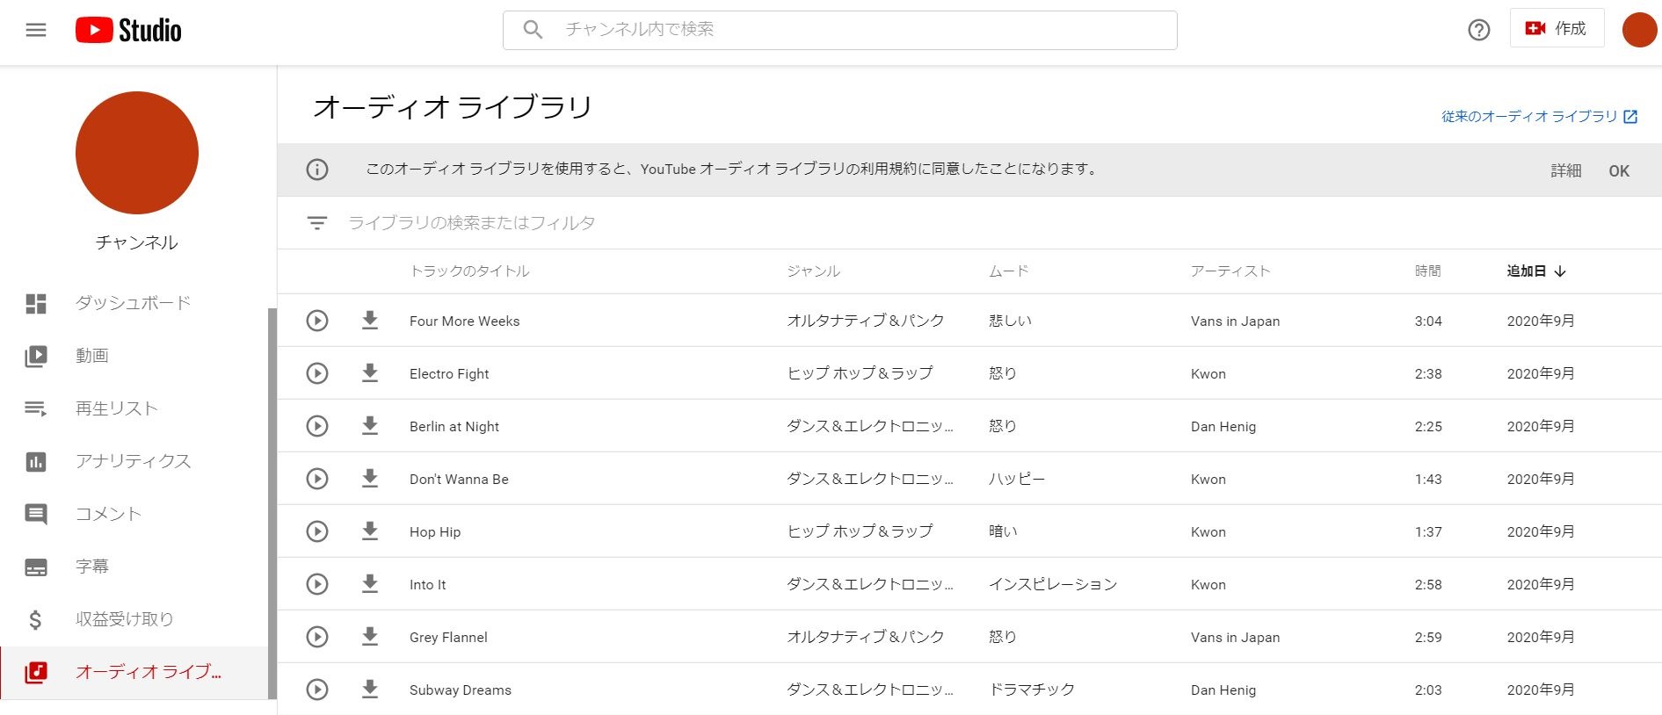Click the YouTube Studio logo
1662x715 pixels.
128,30
